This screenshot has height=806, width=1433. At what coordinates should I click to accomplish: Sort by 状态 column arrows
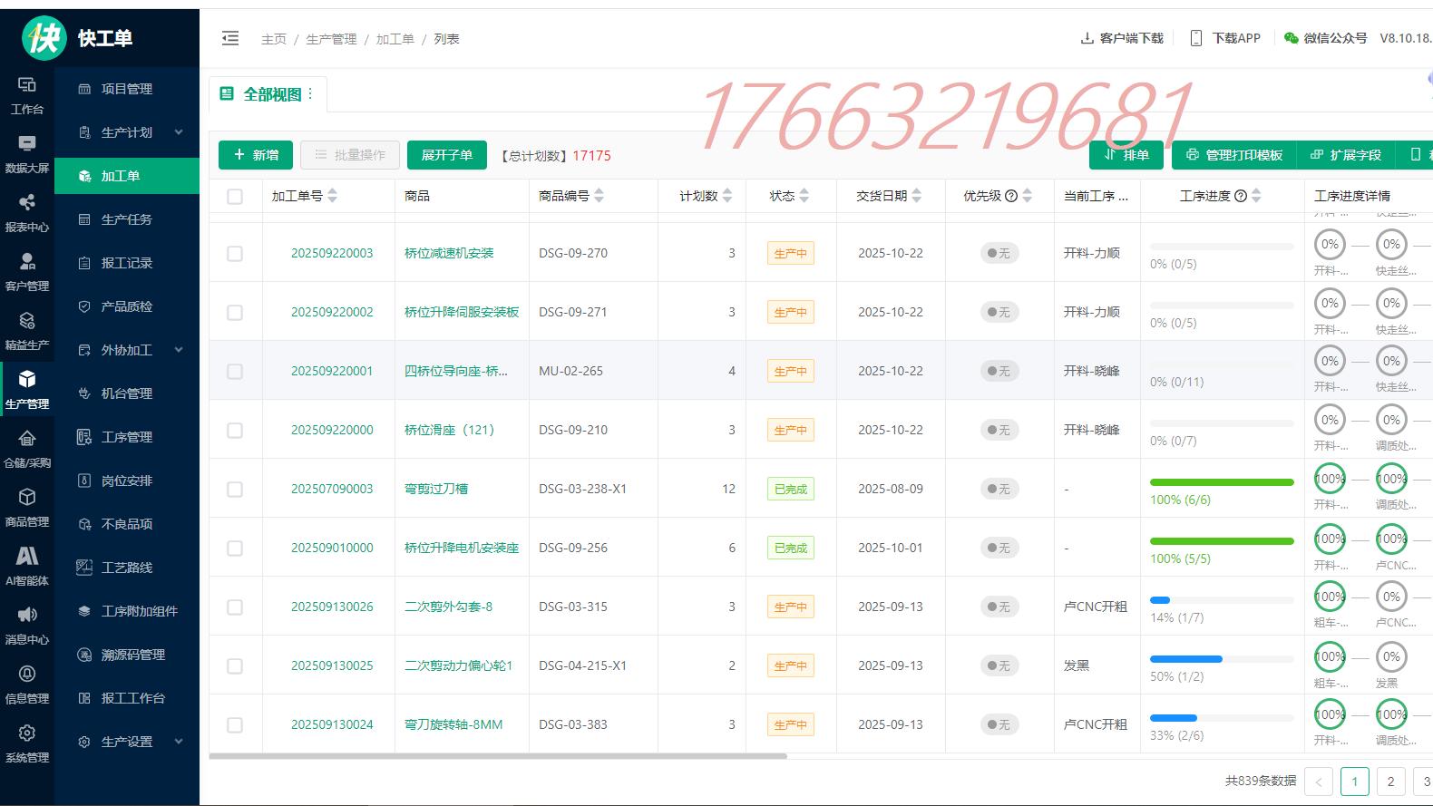(x=804, y=196)
